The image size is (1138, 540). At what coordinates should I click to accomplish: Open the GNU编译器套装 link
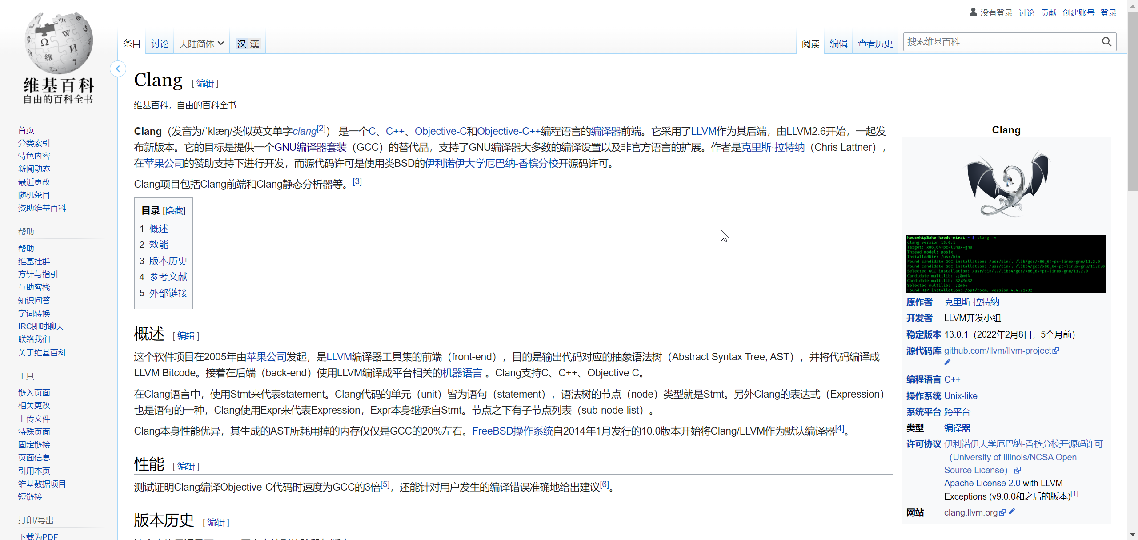click(310, 147)
